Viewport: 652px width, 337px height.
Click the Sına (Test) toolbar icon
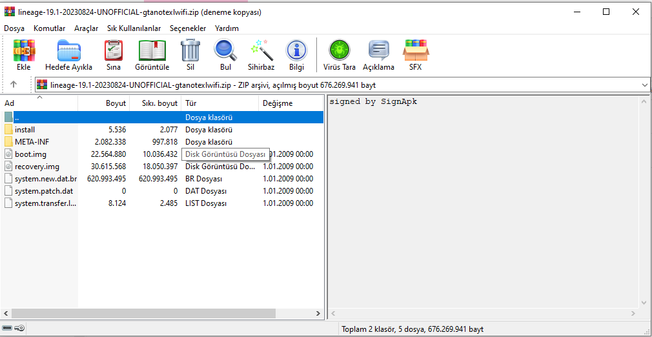114,51
